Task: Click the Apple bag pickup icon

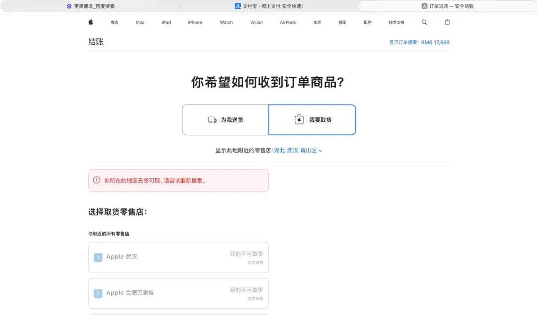Action: [299, 120]
